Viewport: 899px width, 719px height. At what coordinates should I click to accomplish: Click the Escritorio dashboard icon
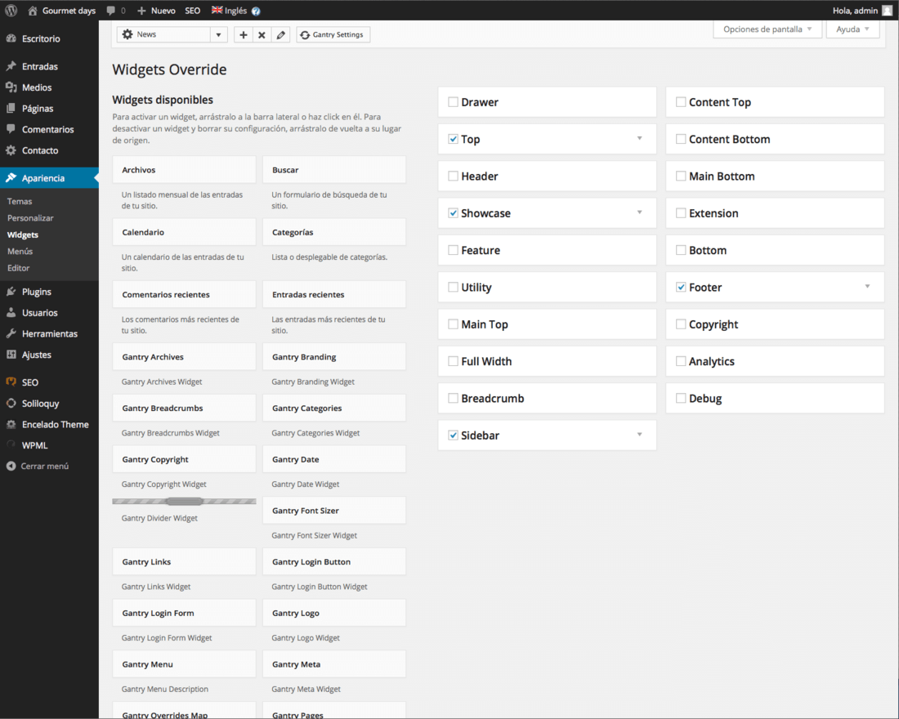(x=11, y=38)
